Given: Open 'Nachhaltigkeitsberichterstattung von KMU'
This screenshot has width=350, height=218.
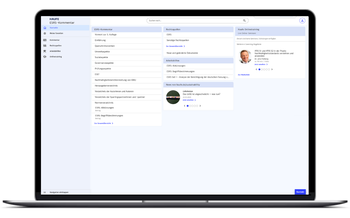Looking at the screenshot, I should (x=127, y=80).
